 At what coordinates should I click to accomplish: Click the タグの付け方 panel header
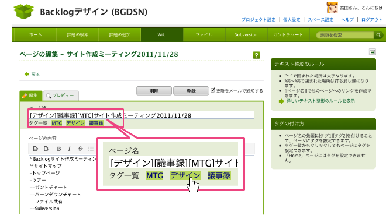point(323,124)
